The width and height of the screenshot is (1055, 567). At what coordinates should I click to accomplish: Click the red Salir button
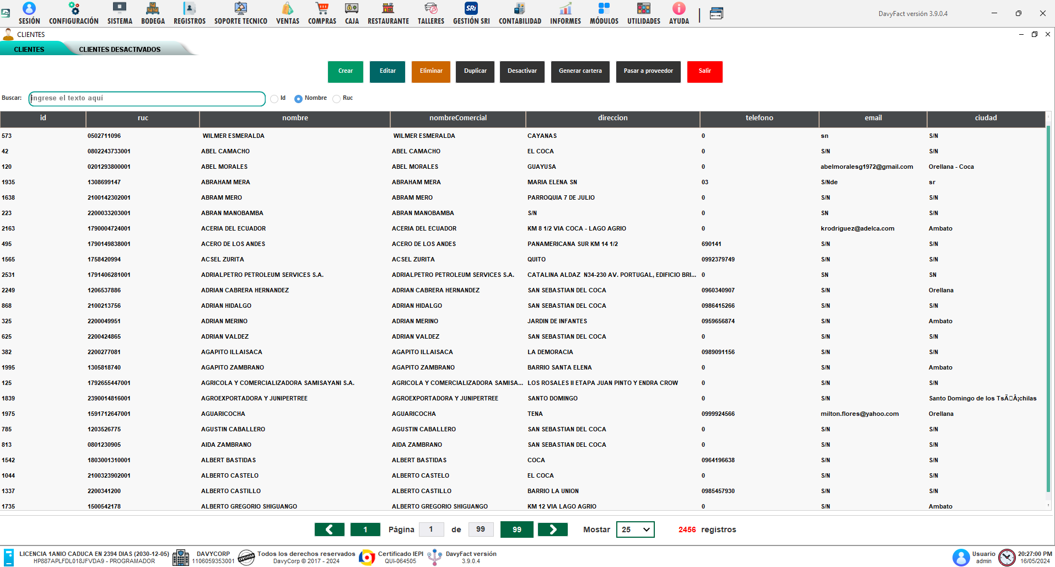pyautogui.click(x=705, y=72)
